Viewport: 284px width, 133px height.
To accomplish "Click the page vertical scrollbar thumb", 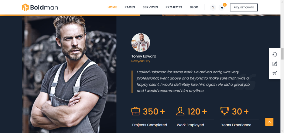I will [x=282, y=54].
